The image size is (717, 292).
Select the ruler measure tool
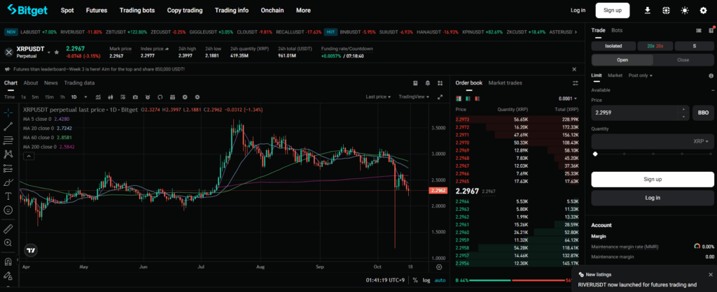pos(8,228)
